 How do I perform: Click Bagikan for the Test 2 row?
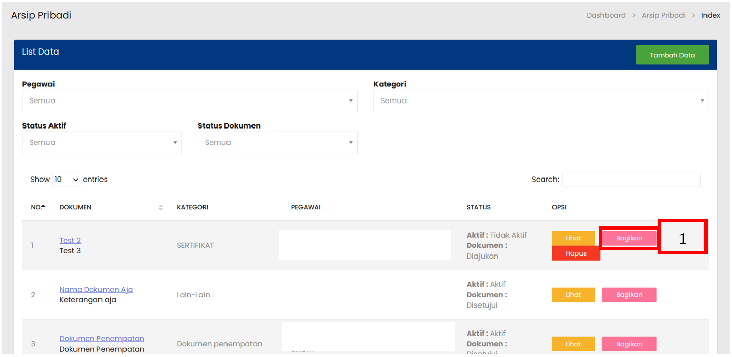(x=629, y=238)
